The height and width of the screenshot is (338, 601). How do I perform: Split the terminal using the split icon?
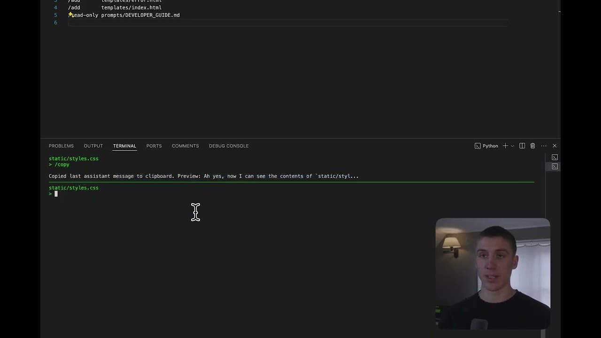522,146
